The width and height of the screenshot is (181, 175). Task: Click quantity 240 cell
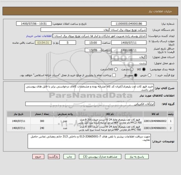pyautogui.click(x=42, y=128)
